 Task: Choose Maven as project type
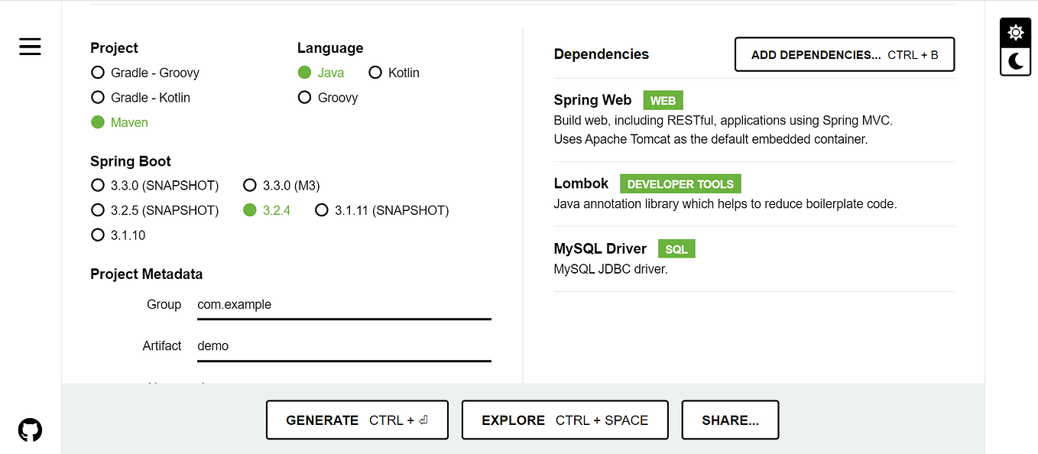tap(98, 122)
